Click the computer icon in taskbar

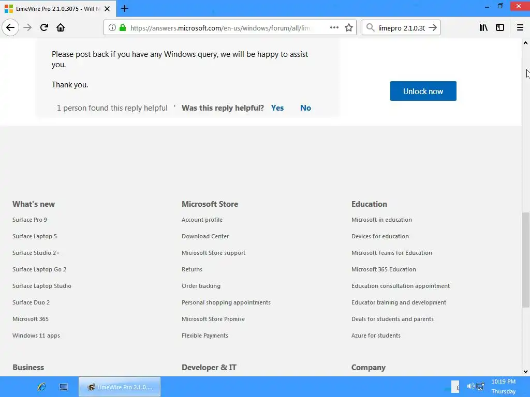point(64,387)
